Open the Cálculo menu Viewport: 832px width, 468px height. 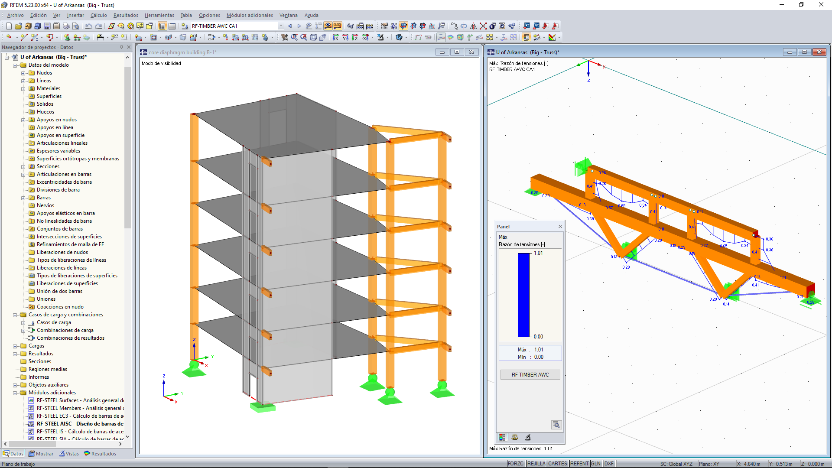pyautogui.click(x=98, y=15)
